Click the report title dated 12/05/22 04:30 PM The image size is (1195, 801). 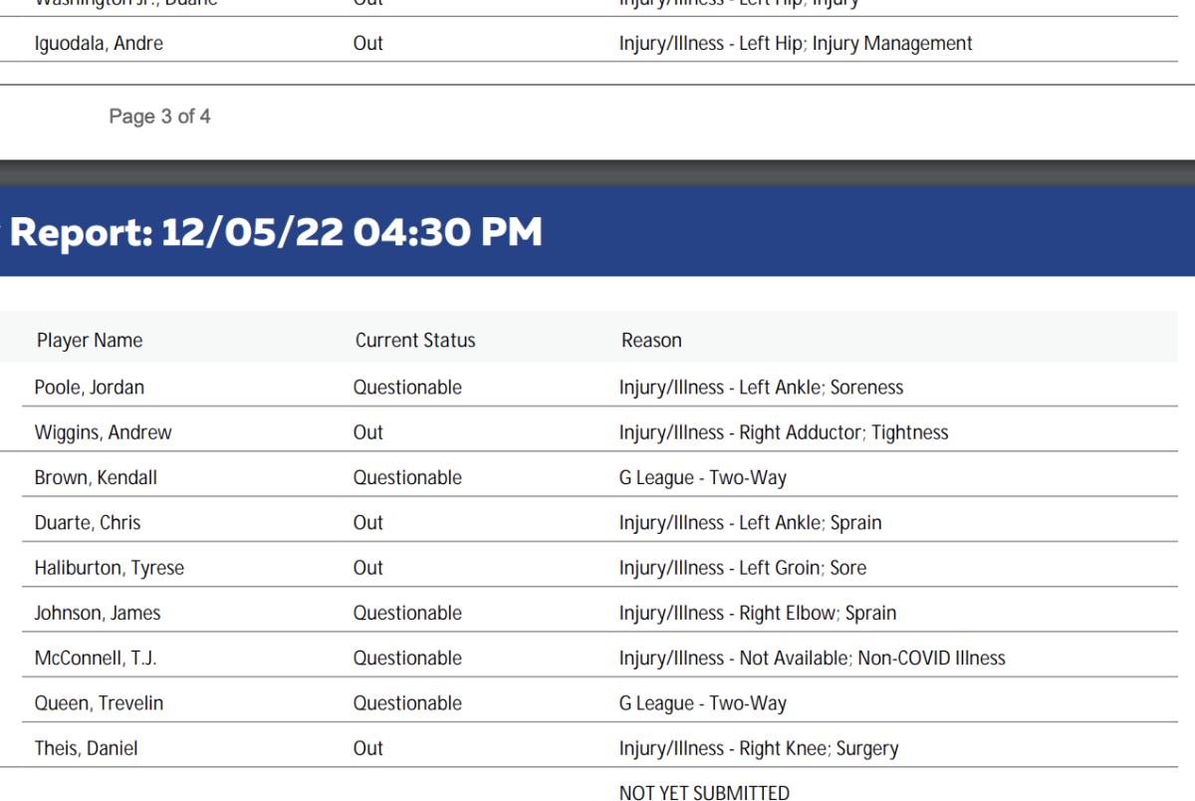[279, 232]
